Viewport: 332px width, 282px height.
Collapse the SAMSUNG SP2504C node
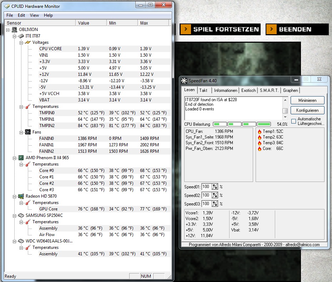(14, 216)
